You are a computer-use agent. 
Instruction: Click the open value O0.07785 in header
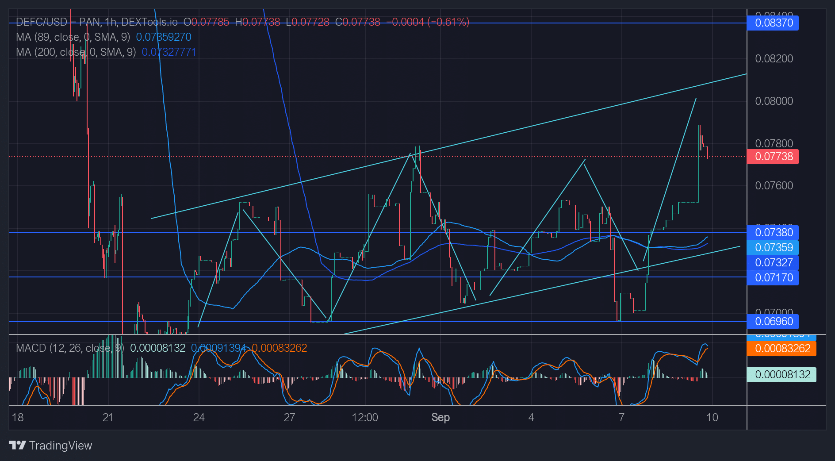[206, 22]
